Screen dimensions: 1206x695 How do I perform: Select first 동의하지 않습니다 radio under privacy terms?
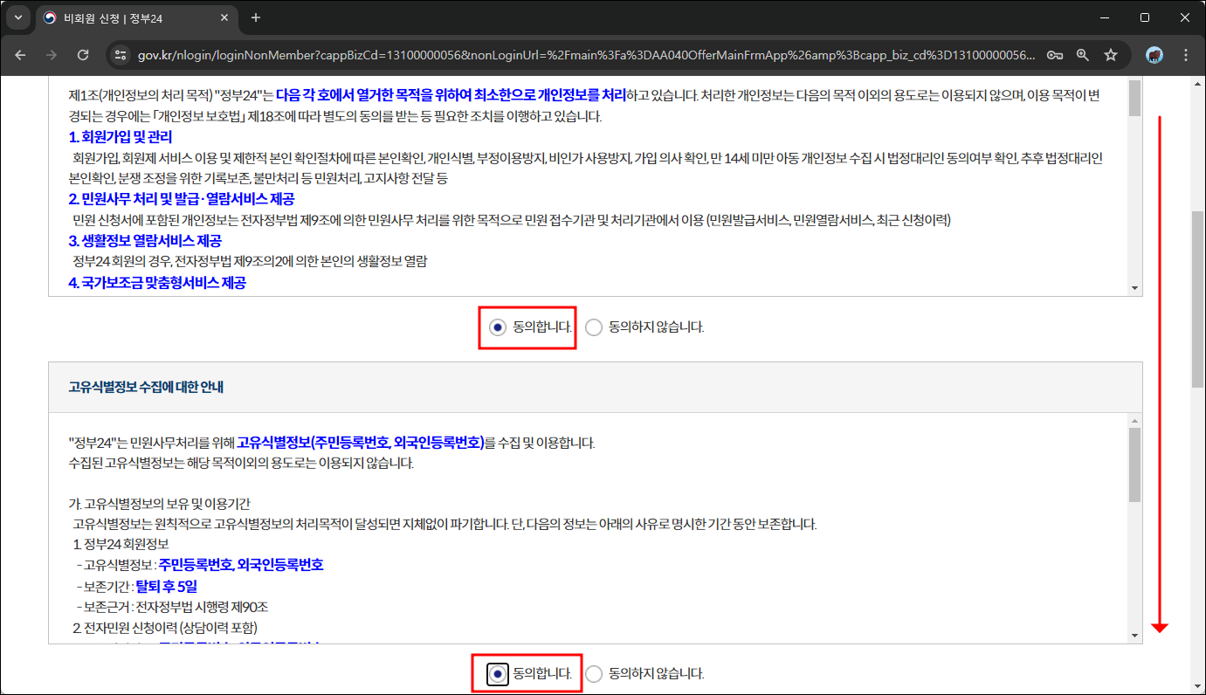click(594, 327)
